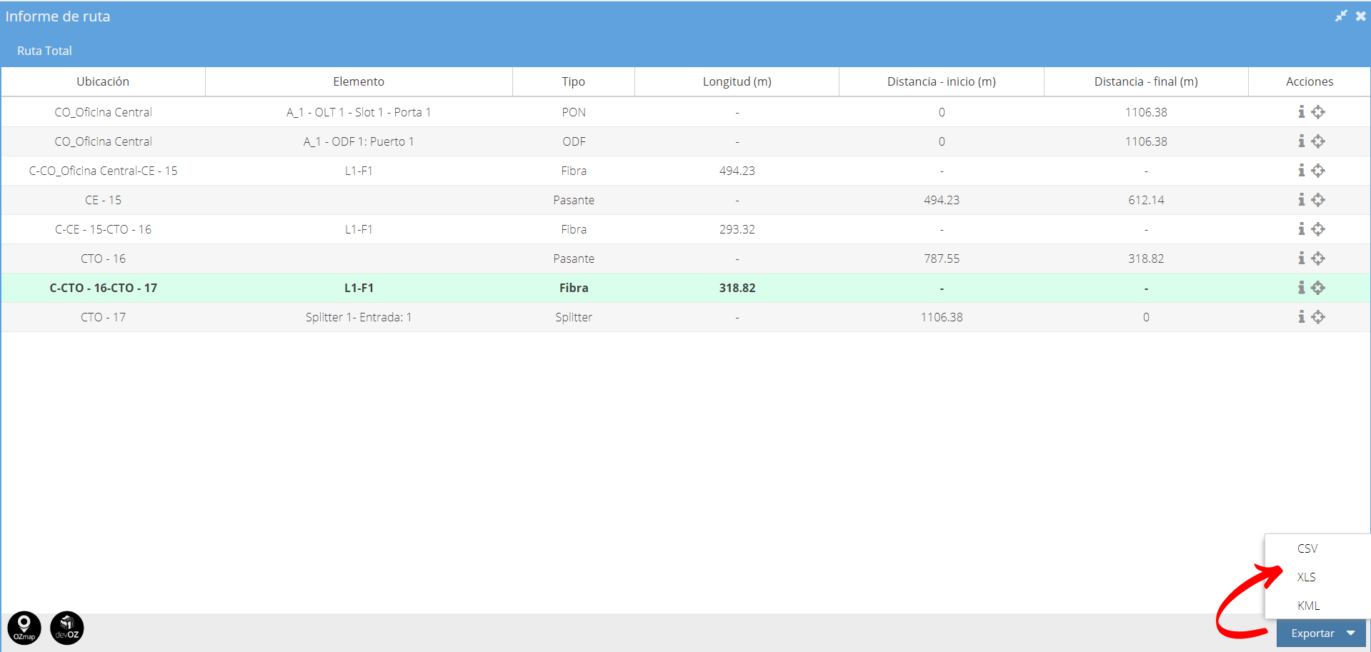Click the length value 293.32
1371x652 pixels.
tap(737, 229)
